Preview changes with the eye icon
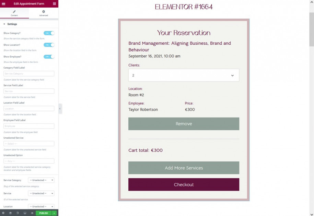 click(x=32, y=213)
